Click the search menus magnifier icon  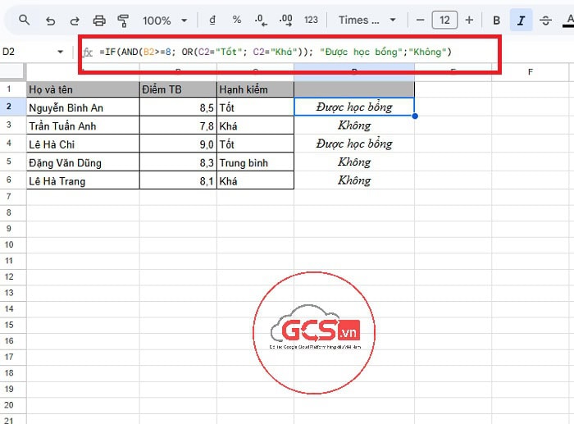click(x=26, y=20)
